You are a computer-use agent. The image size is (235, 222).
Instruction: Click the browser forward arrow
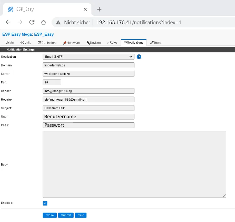pyautogui.click(x=20, y=22)
